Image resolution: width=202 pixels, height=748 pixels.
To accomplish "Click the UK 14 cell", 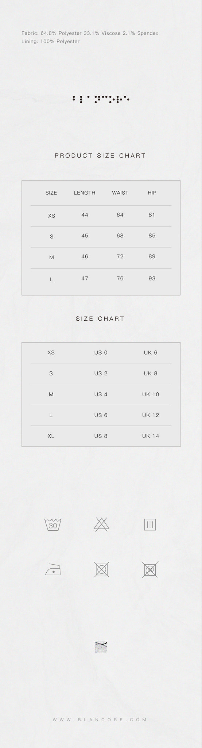I will pos(151,436).
